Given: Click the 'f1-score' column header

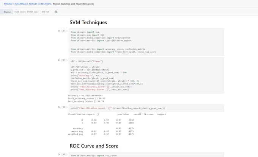Looking at the screenshot, I should click(x=148, y=114).
